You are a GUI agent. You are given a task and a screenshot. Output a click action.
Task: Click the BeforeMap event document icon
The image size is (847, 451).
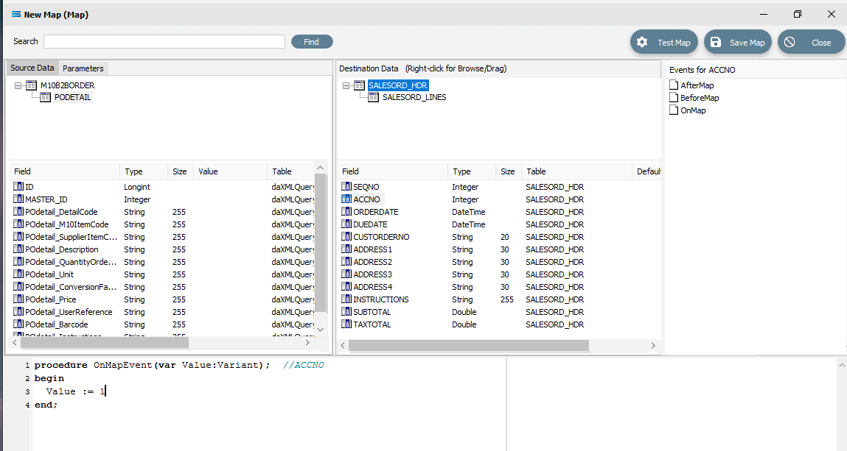[674, 97]
